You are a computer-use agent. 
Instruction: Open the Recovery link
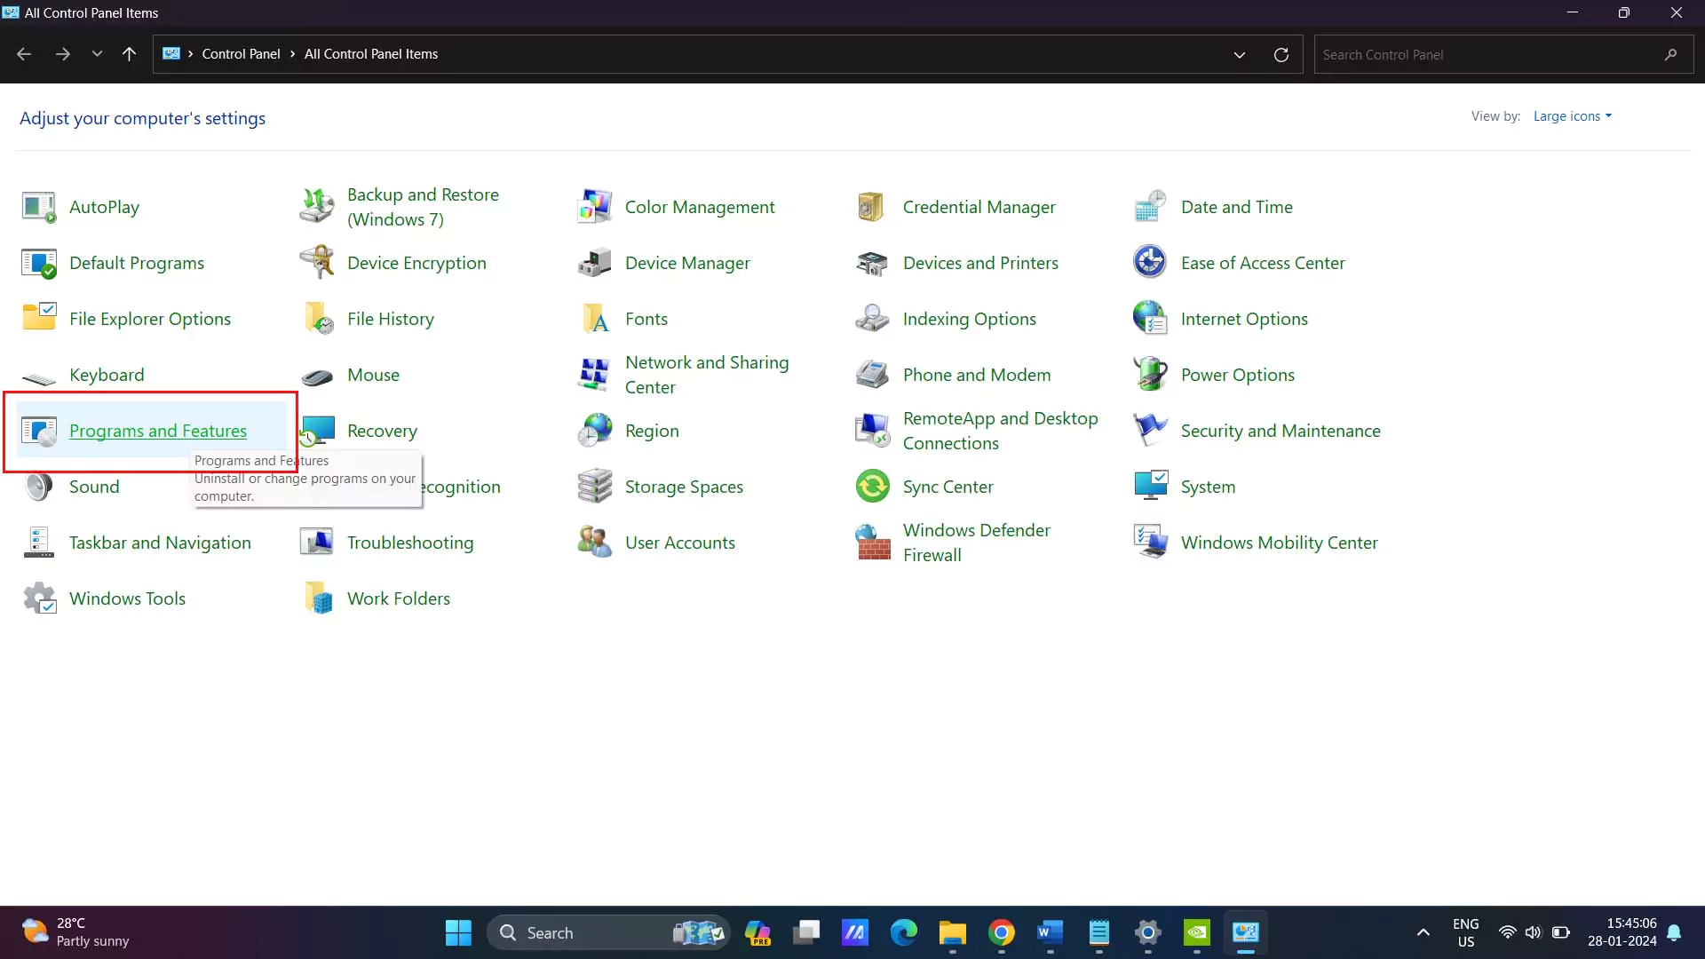pos(382,431)
